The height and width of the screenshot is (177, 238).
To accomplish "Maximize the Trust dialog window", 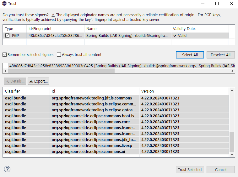I will click(217, 3).
